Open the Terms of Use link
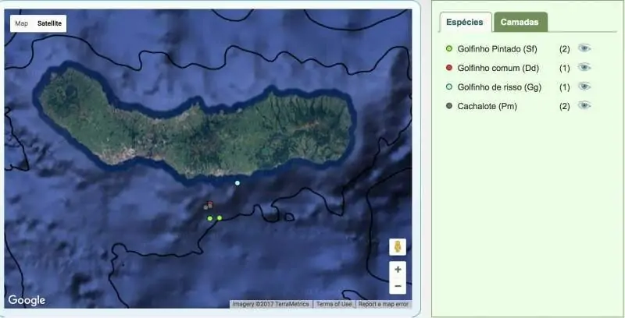Image resolution: width=625 pixels, height=318 pixels. pos(334,304)
